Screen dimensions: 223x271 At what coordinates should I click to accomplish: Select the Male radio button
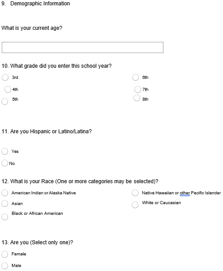pyautogui.click(x=4, y=266)
